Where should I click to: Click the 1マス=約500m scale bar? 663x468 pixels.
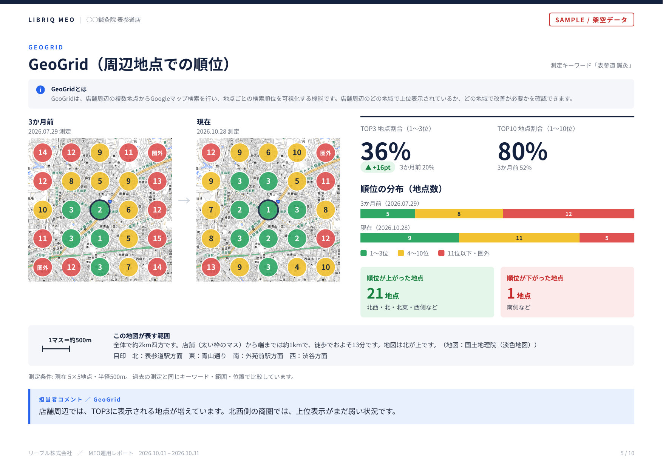tap(56, 349)
